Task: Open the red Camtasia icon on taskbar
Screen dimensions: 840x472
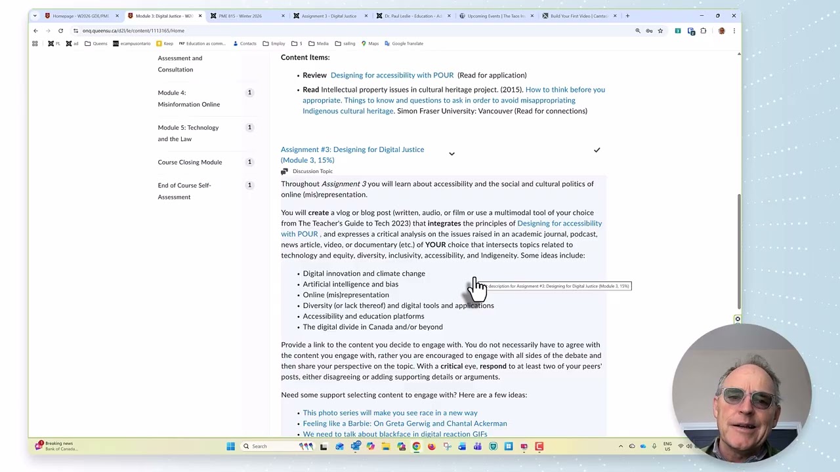Action: (x=539, y=446)
